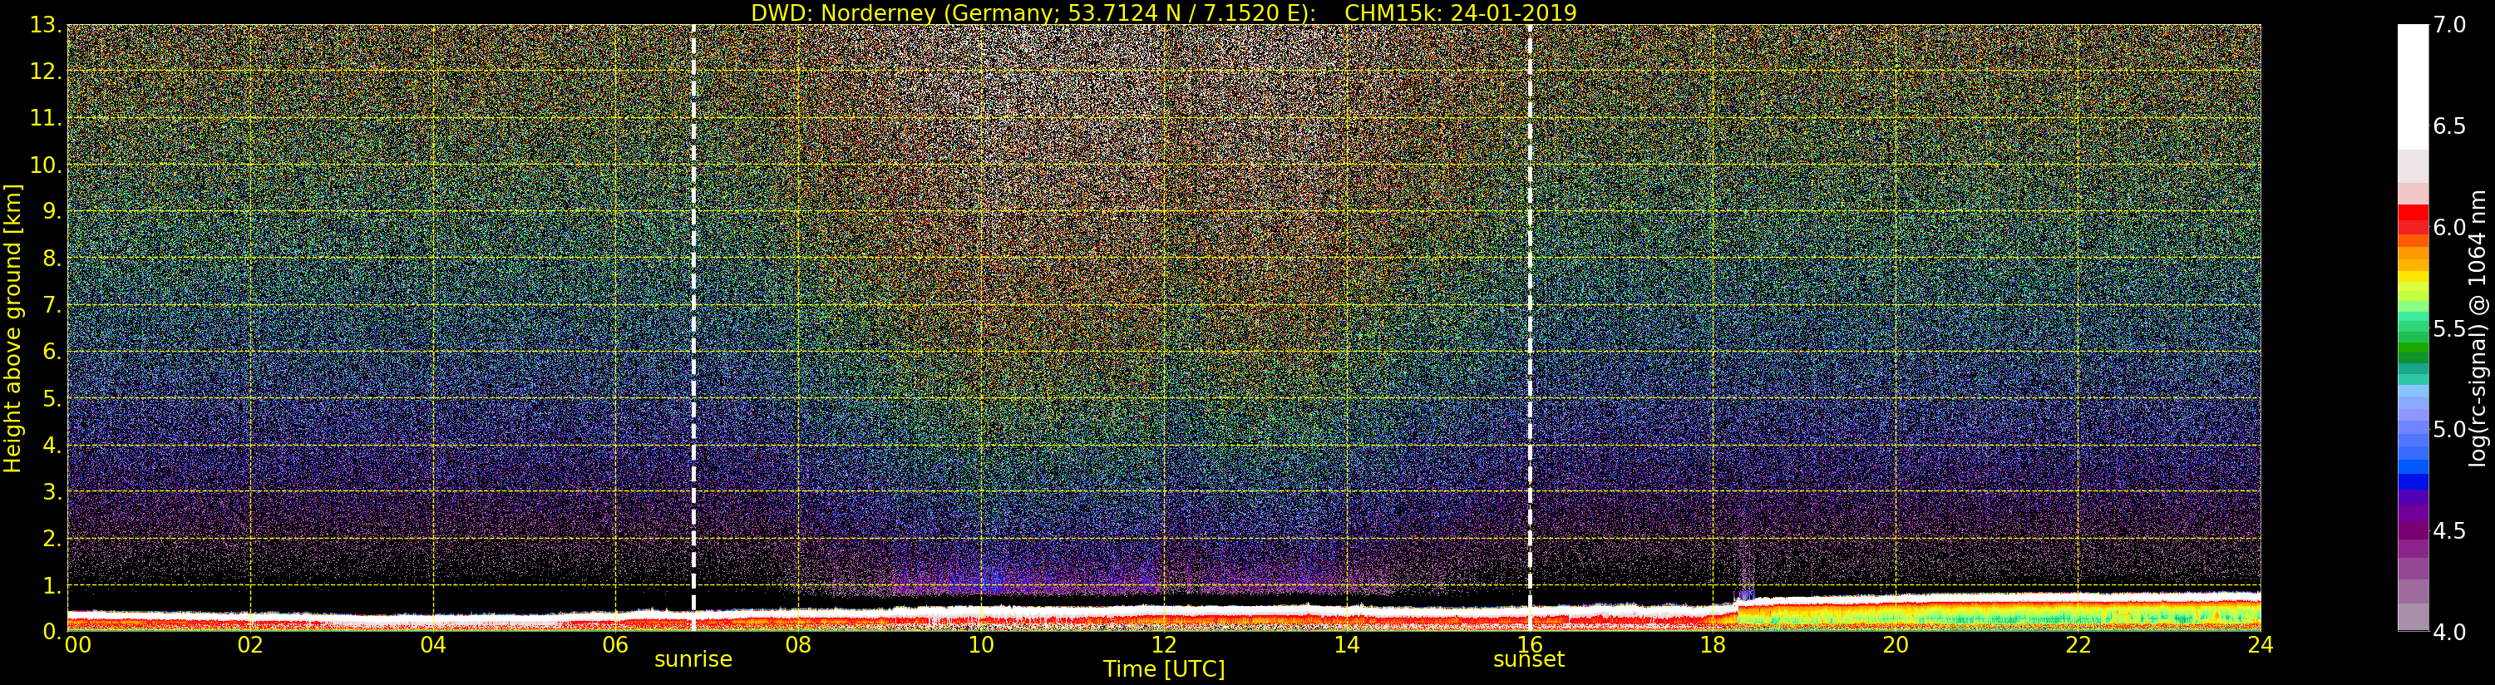Click the '4.5' colorbar scale value
Viewport: 2495px width, 685px height.
2449,530
